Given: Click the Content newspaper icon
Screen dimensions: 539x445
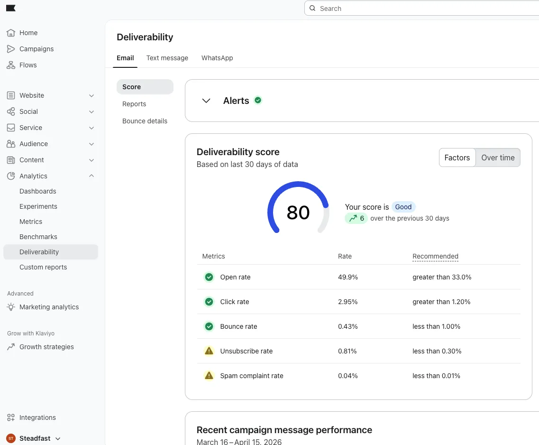Looking at the screenshot, I should pos(11,160).
